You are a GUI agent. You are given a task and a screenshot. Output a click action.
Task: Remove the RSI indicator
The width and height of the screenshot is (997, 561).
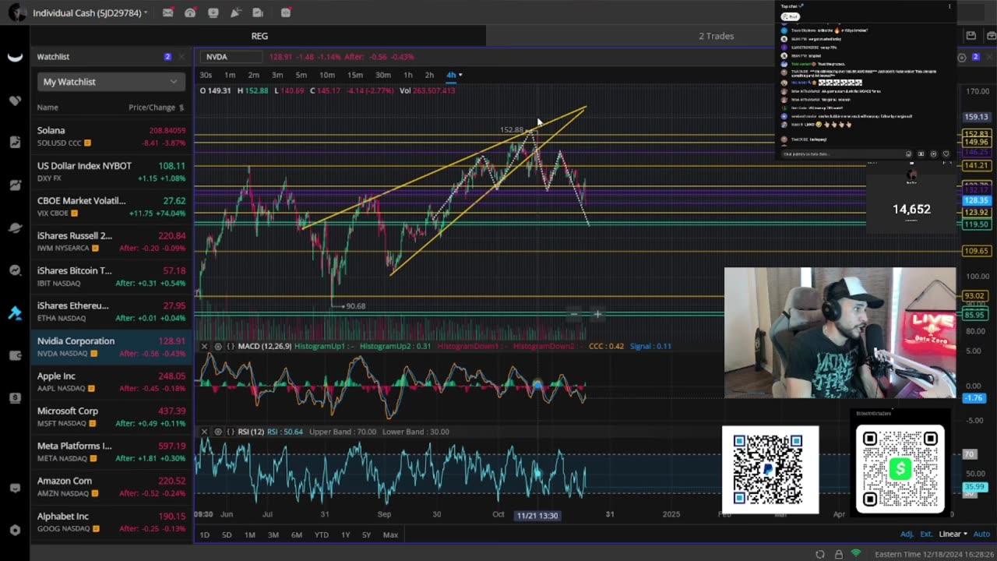[x=204, y=432]
